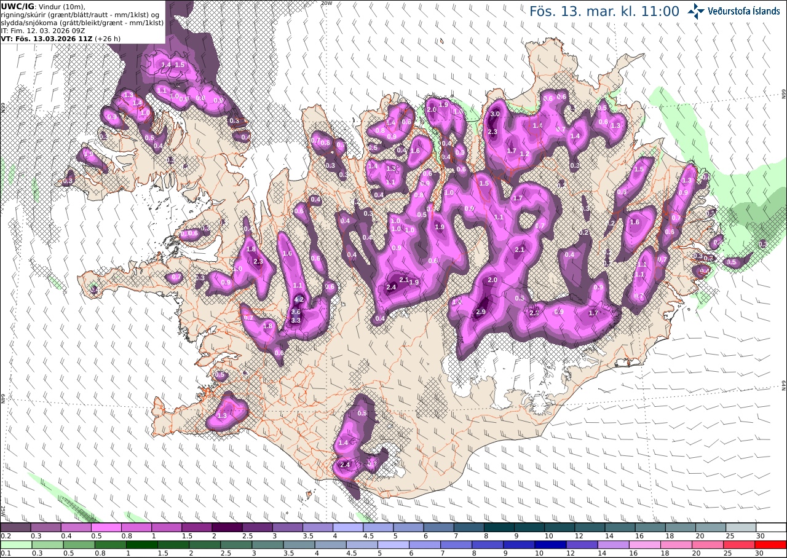Pick the light lavender 4 swatch, top legend row
The width and height of the screenshot is (787, 558).
(348, 527)
